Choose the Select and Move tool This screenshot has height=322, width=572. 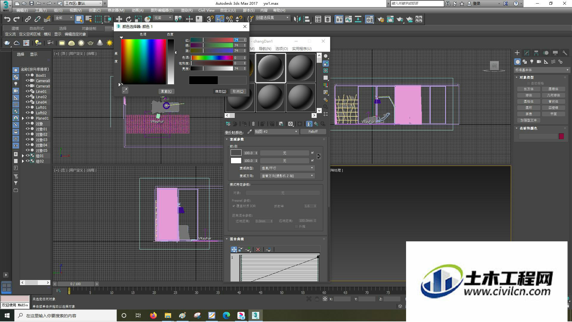[x=119, y=19]
